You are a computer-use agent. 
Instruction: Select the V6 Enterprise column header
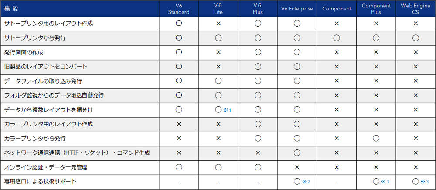pyautogui.click(x=296, y=9)
